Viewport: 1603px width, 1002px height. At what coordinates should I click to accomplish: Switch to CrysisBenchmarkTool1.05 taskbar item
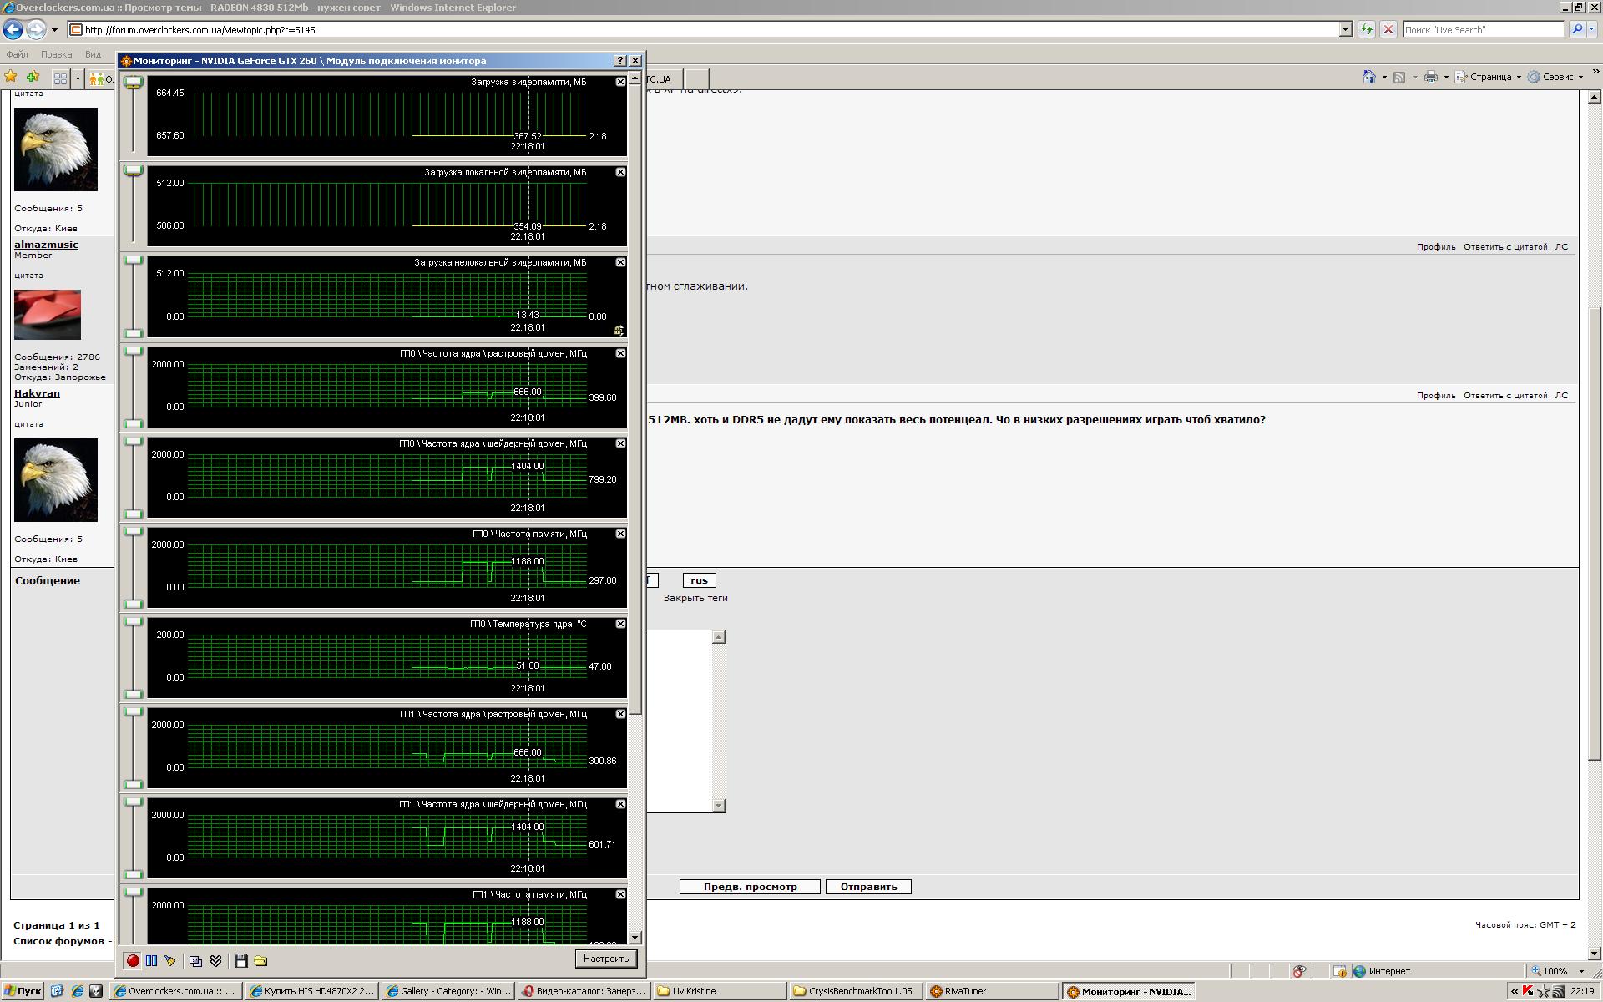(855, 991)
